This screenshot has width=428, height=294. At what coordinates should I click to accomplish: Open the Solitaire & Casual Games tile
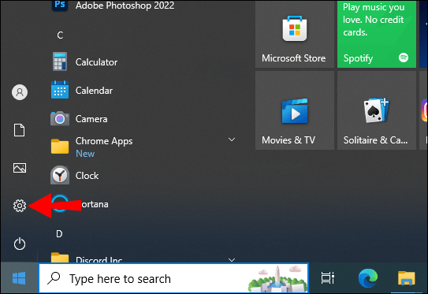coord(377,110)
